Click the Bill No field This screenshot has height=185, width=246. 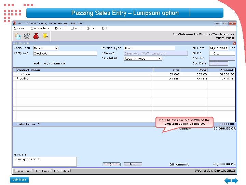point(222,53)
